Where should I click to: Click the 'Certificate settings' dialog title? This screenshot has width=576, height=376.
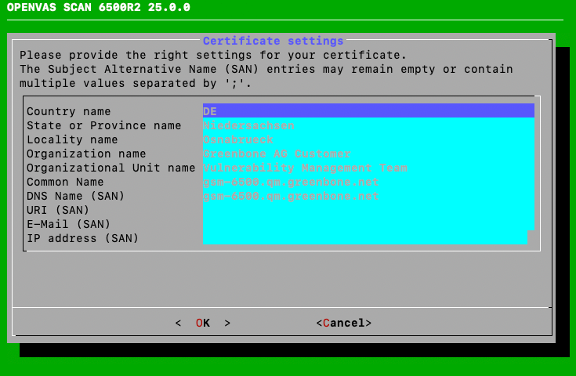point(273,41)
